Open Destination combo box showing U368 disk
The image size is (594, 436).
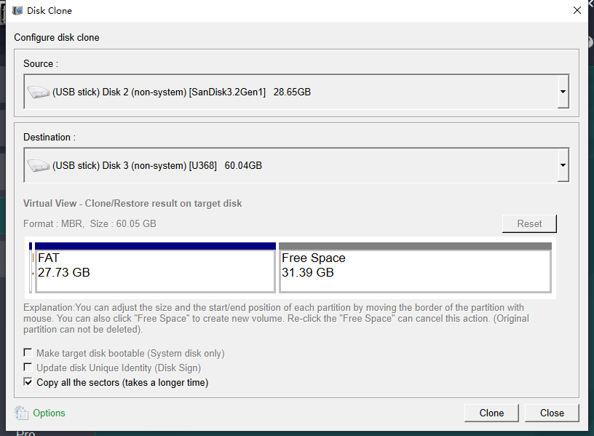tap(291, 166)
